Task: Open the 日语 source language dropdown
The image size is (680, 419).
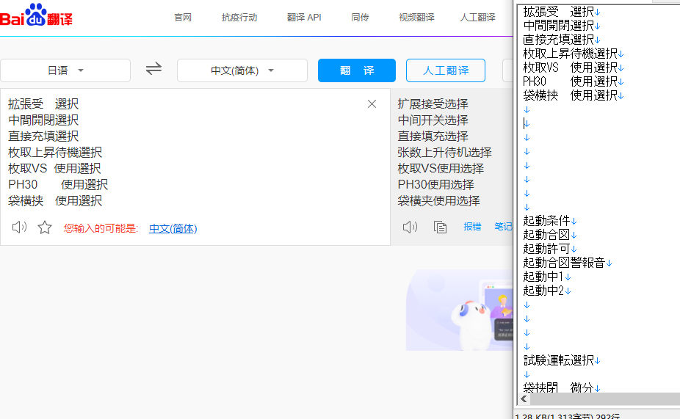Action: click(x=65, y=70)
